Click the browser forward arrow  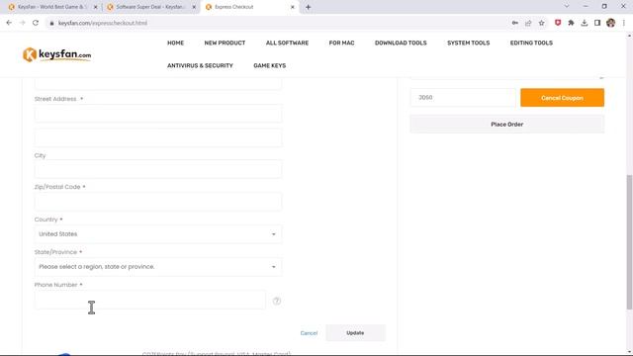tap(22, 23)
